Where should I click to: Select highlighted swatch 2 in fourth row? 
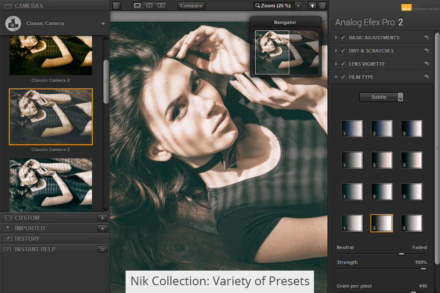pyautogui.click(x=382, y=223)
